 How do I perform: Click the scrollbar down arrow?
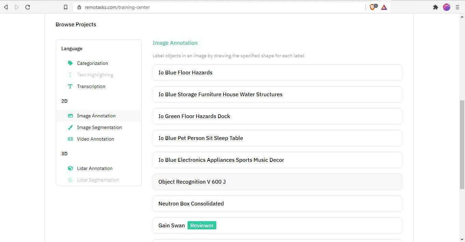(x=462, y=239)
